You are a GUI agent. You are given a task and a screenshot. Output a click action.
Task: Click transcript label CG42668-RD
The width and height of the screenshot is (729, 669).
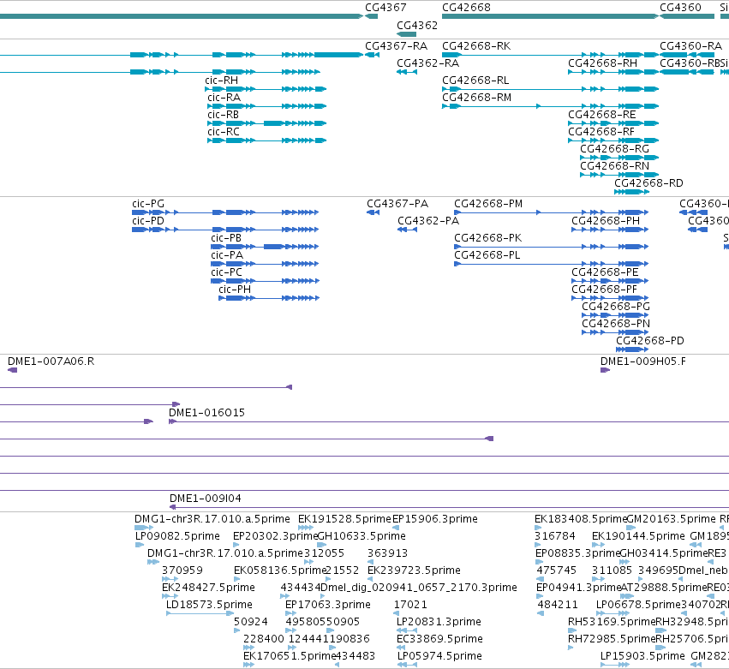click(648, 183)
